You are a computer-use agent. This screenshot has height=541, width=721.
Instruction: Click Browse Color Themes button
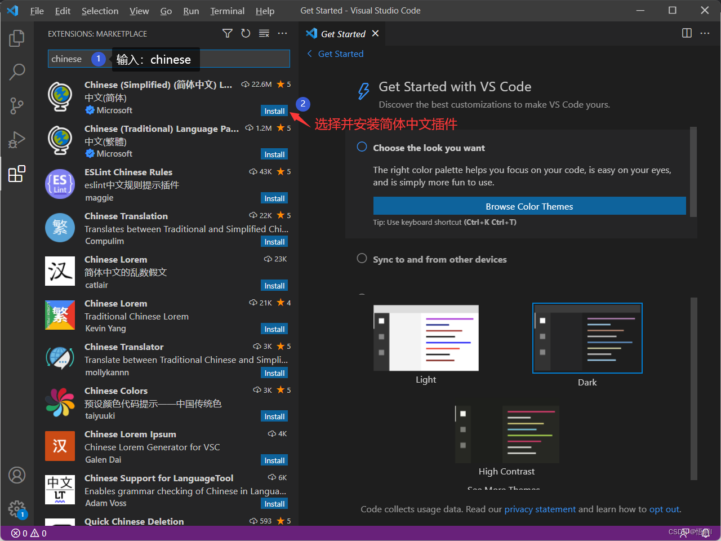coord(529,206)
